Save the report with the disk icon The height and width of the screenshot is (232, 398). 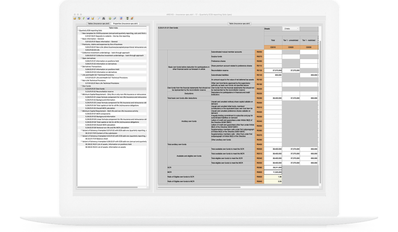88,18
